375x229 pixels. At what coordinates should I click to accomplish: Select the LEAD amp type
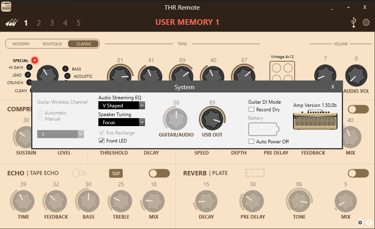point(28,75)
